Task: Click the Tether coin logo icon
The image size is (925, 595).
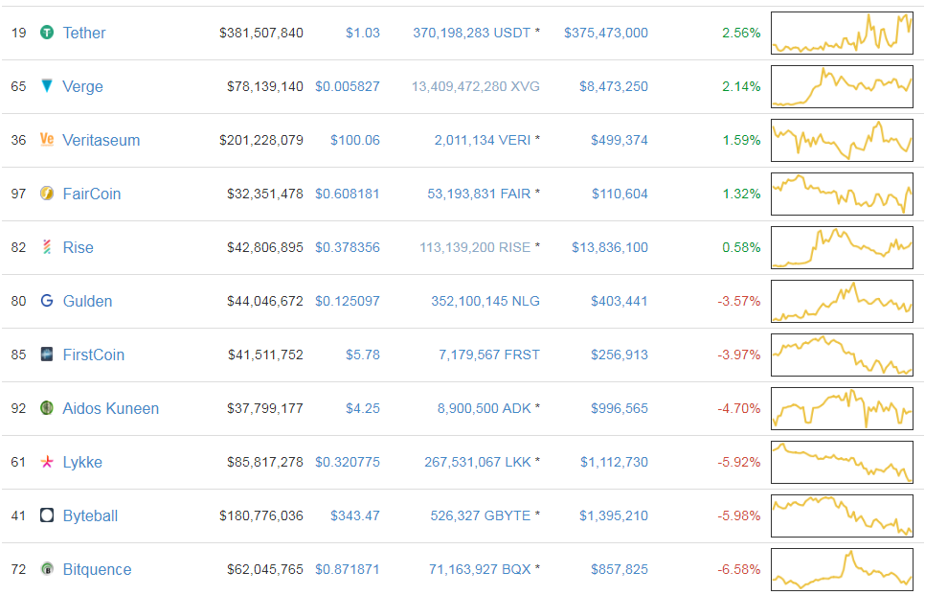Action: click(47, 33)
